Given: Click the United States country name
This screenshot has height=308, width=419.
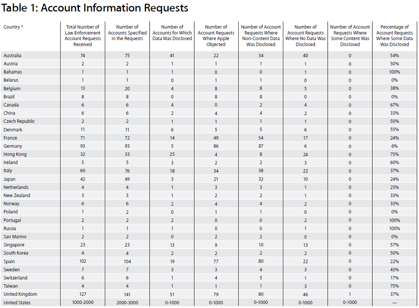Looking at the screenshot, I should (17, 303).
